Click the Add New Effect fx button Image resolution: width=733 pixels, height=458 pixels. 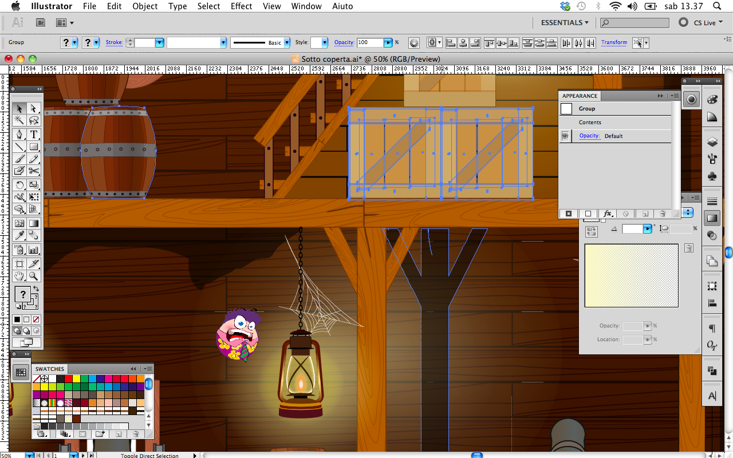(x=608, y=214)
